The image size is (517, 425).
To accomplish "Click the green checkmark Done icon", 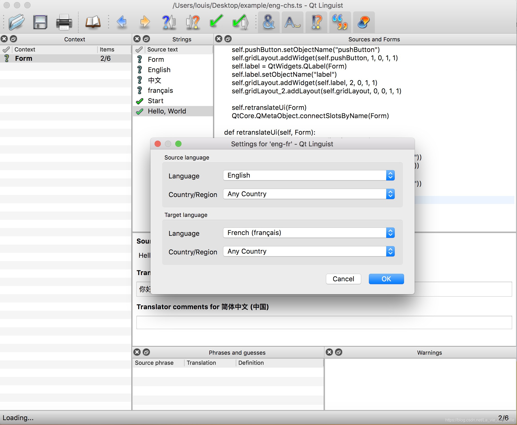I will coord(216,22).
